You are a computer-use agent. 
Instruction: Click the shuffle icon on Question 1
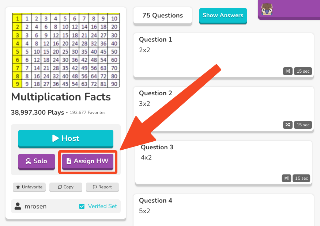click(287, 71)
